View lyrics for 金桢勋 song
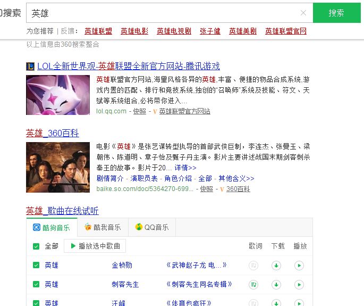The width and height of the screenshot is (364, 306). (253, 266)
